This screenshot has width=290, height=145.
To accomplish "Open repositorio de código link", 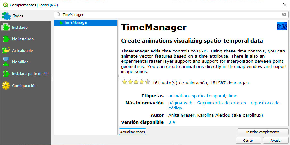I will point(265,103).
